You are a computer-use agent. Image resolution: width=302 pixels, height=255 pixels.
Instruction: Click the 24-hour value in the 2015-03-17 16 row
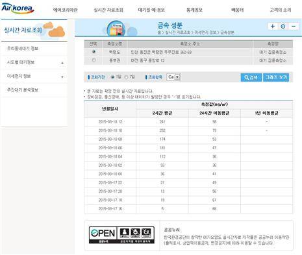pyautogui.click(x=214, y=209)
